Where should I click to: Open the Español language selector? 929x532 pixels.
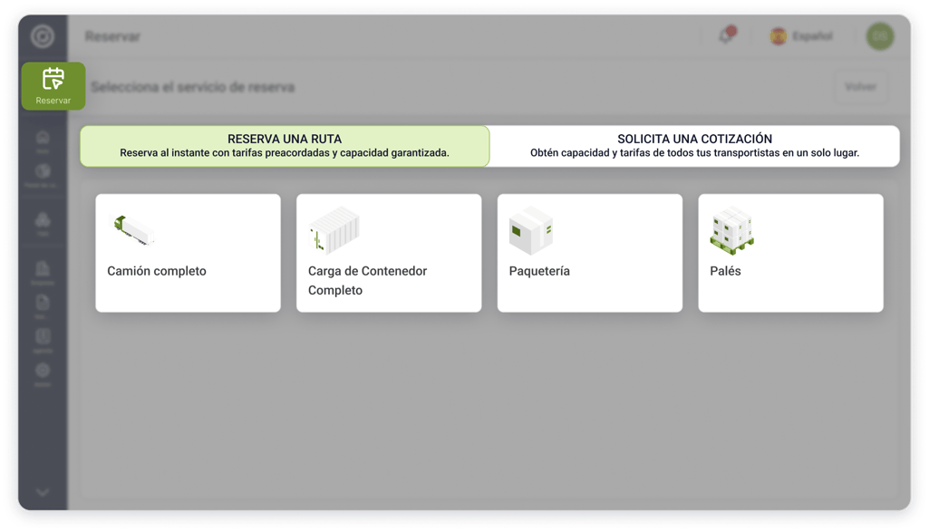pyautogui.click(x=801, y=36)
